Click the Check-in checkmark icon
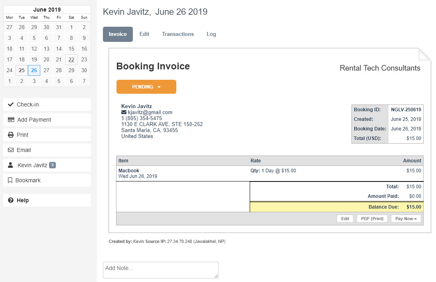 click(x=10, y=105)
